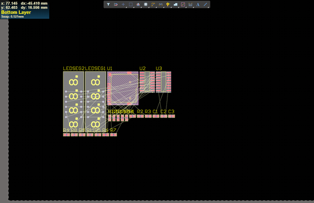Click the C2 designator label
Viewport: 314px width, 203px height.
(163, 112)
